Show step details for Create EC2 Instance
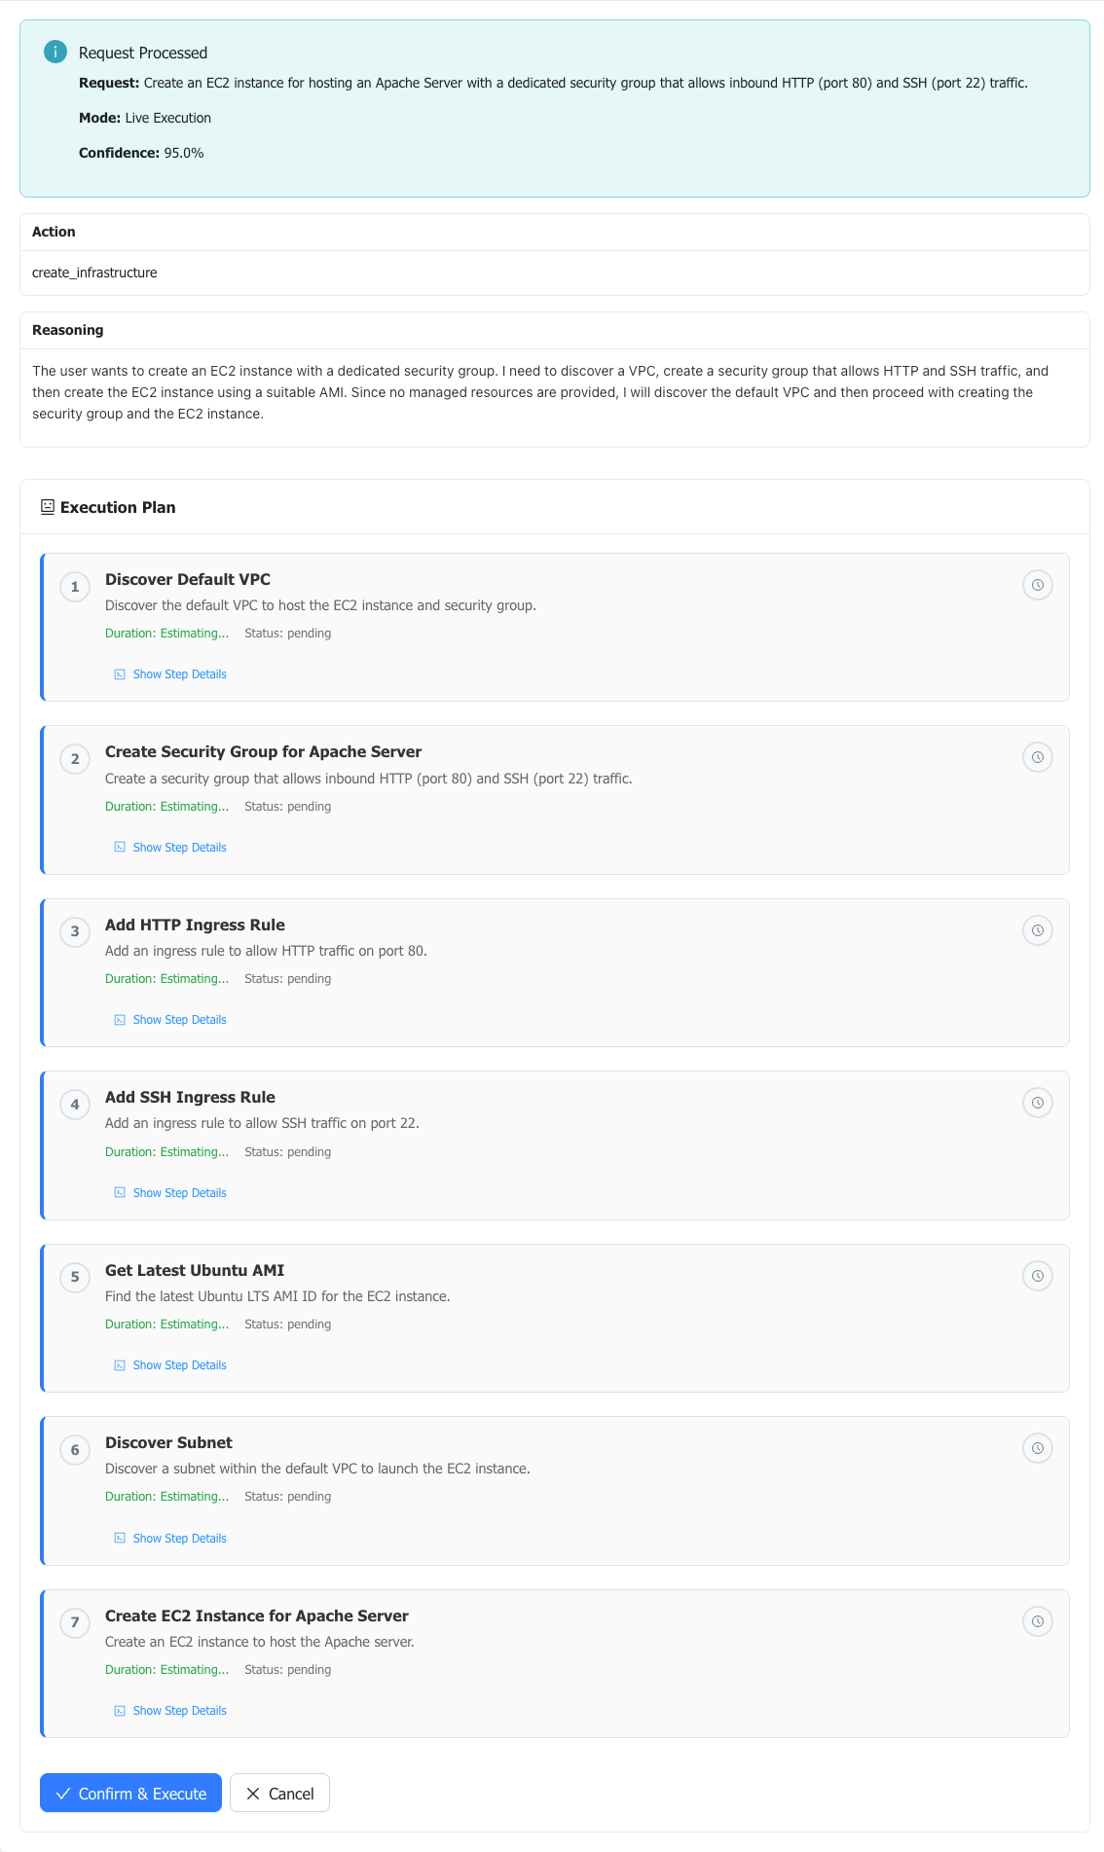This screenshot has height=1852, width=1104. pyautogui.click(x=179, y=1710)
